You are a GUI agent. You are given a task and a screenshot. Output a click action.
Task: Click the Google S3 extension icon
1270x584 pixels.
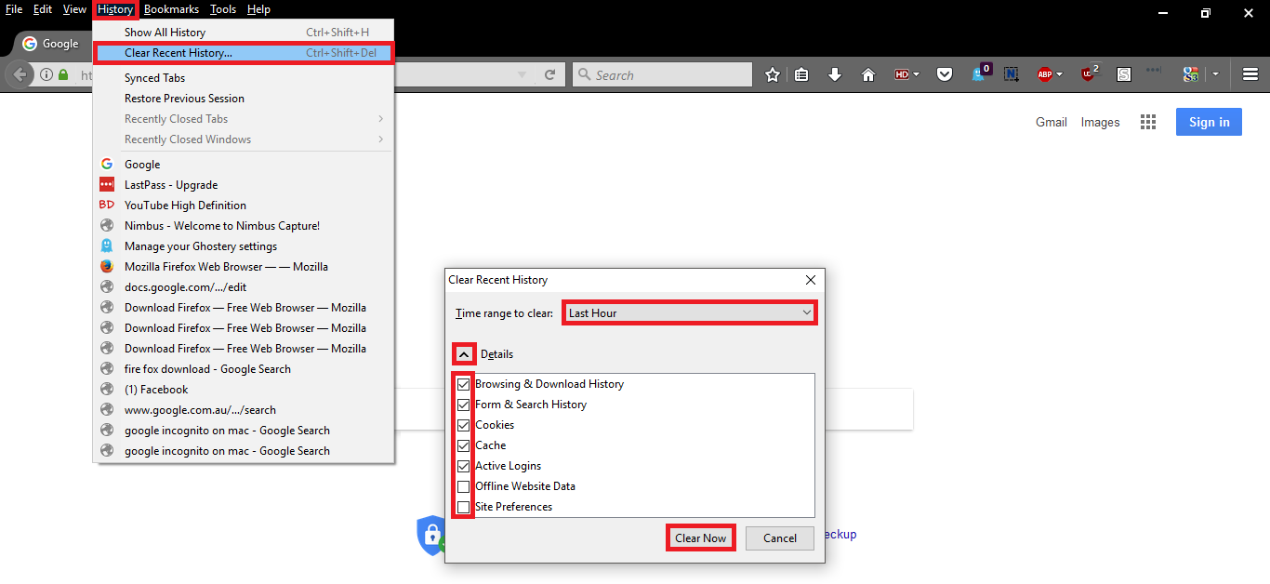tap(1190, 74)
